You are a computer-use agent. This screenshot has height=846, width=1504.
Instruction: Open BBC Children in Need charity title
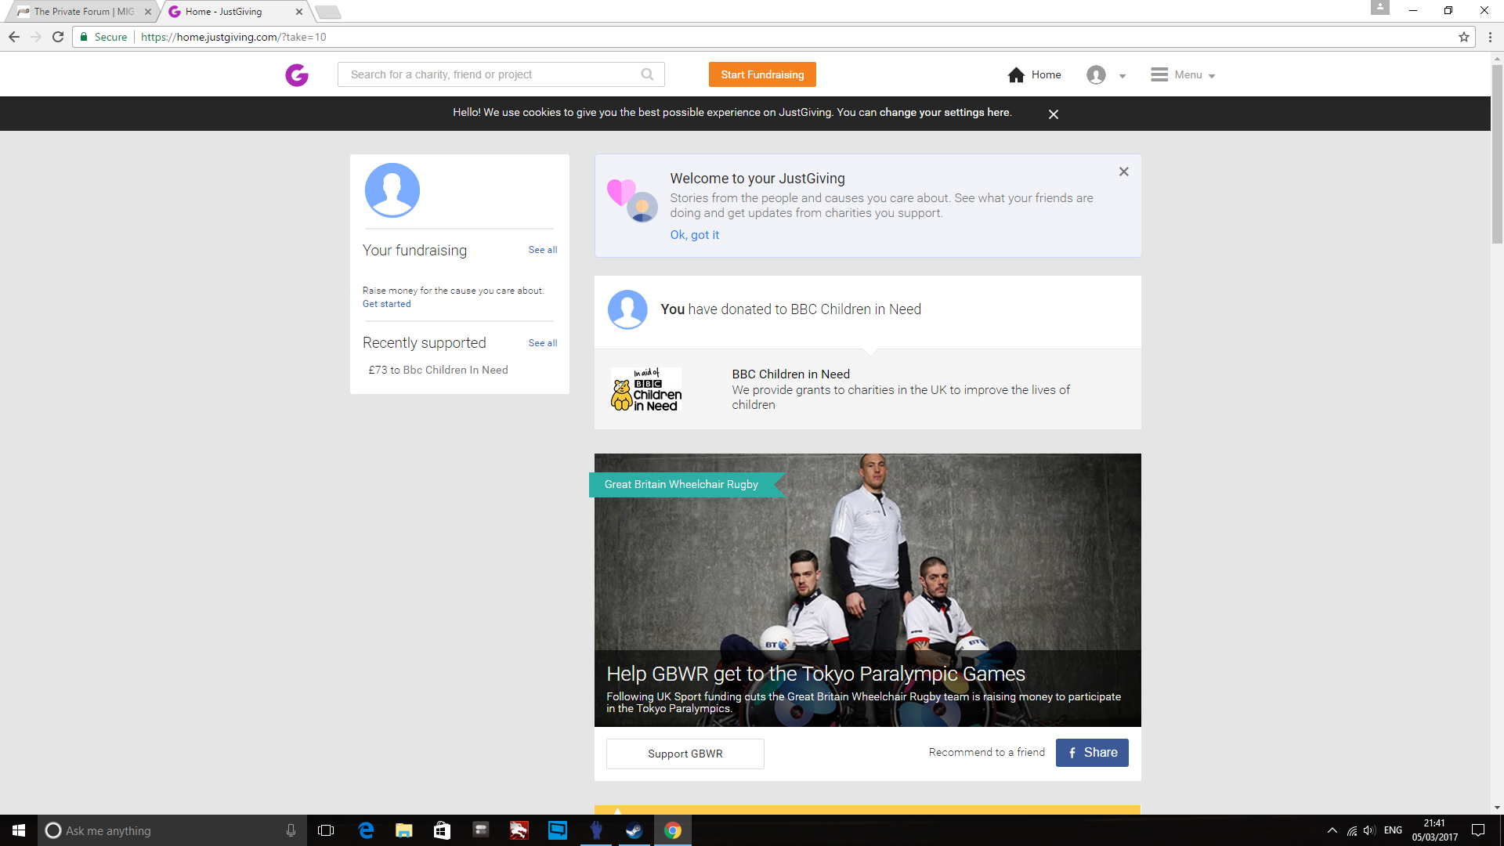coord(790,374)
